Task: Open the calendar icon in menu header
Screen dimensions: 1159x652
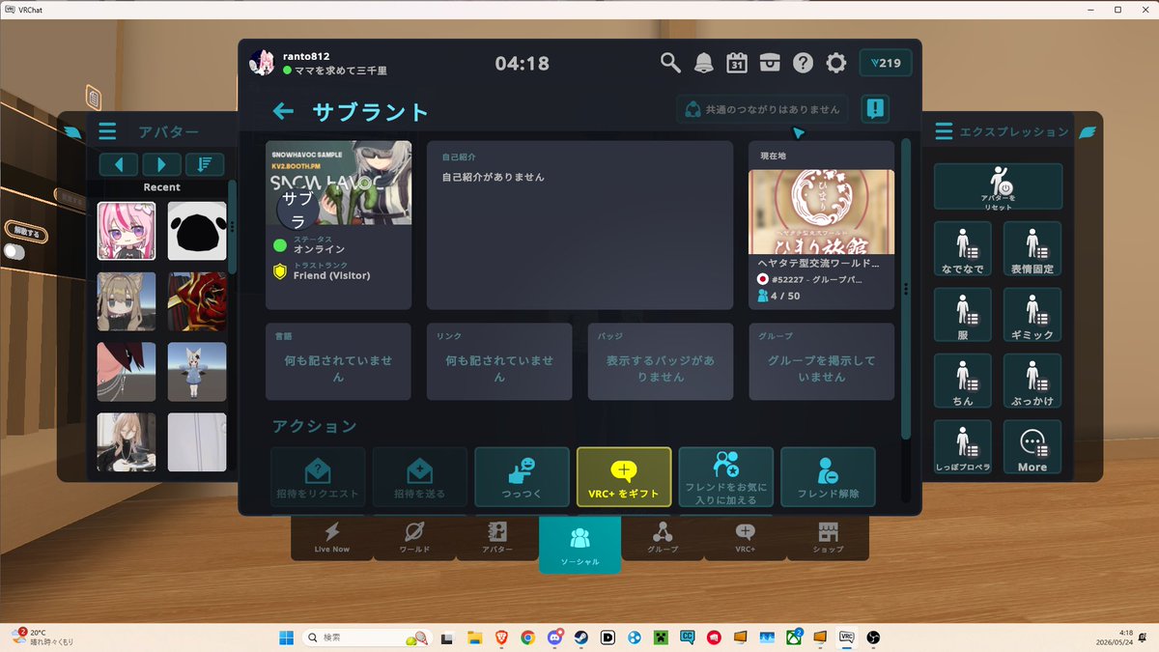Action: (x=737, y=64)
